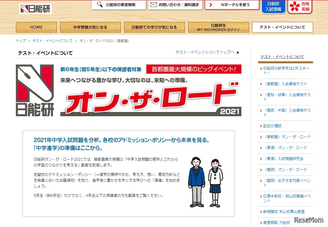Click the Nichinoken logo in header

coord(35,9)
